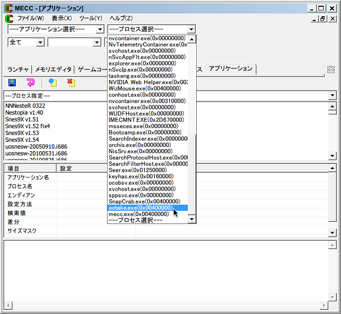Viewport: 341px width, 314px height.
Task: Select nvcontainer.exe(0x00310000) process
Action: coord(147,101)
